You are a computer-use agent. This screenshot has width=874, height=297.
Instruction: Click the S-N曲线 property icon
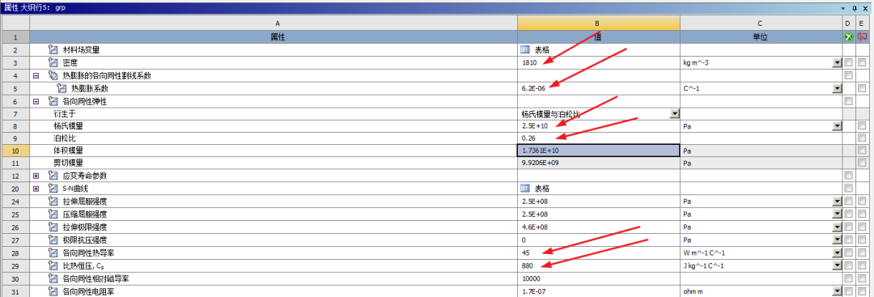(x=53, y=189)
